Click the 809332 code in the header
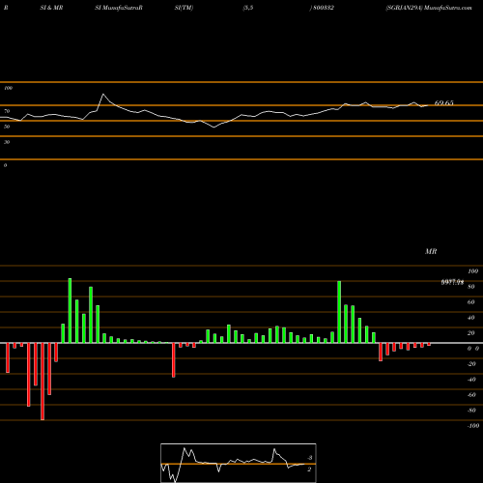The width and height of the screenshot is (483, 483). [324, 8]
